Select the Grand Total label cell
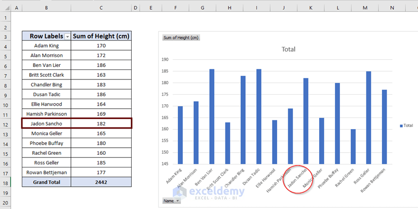 point(47,182)
